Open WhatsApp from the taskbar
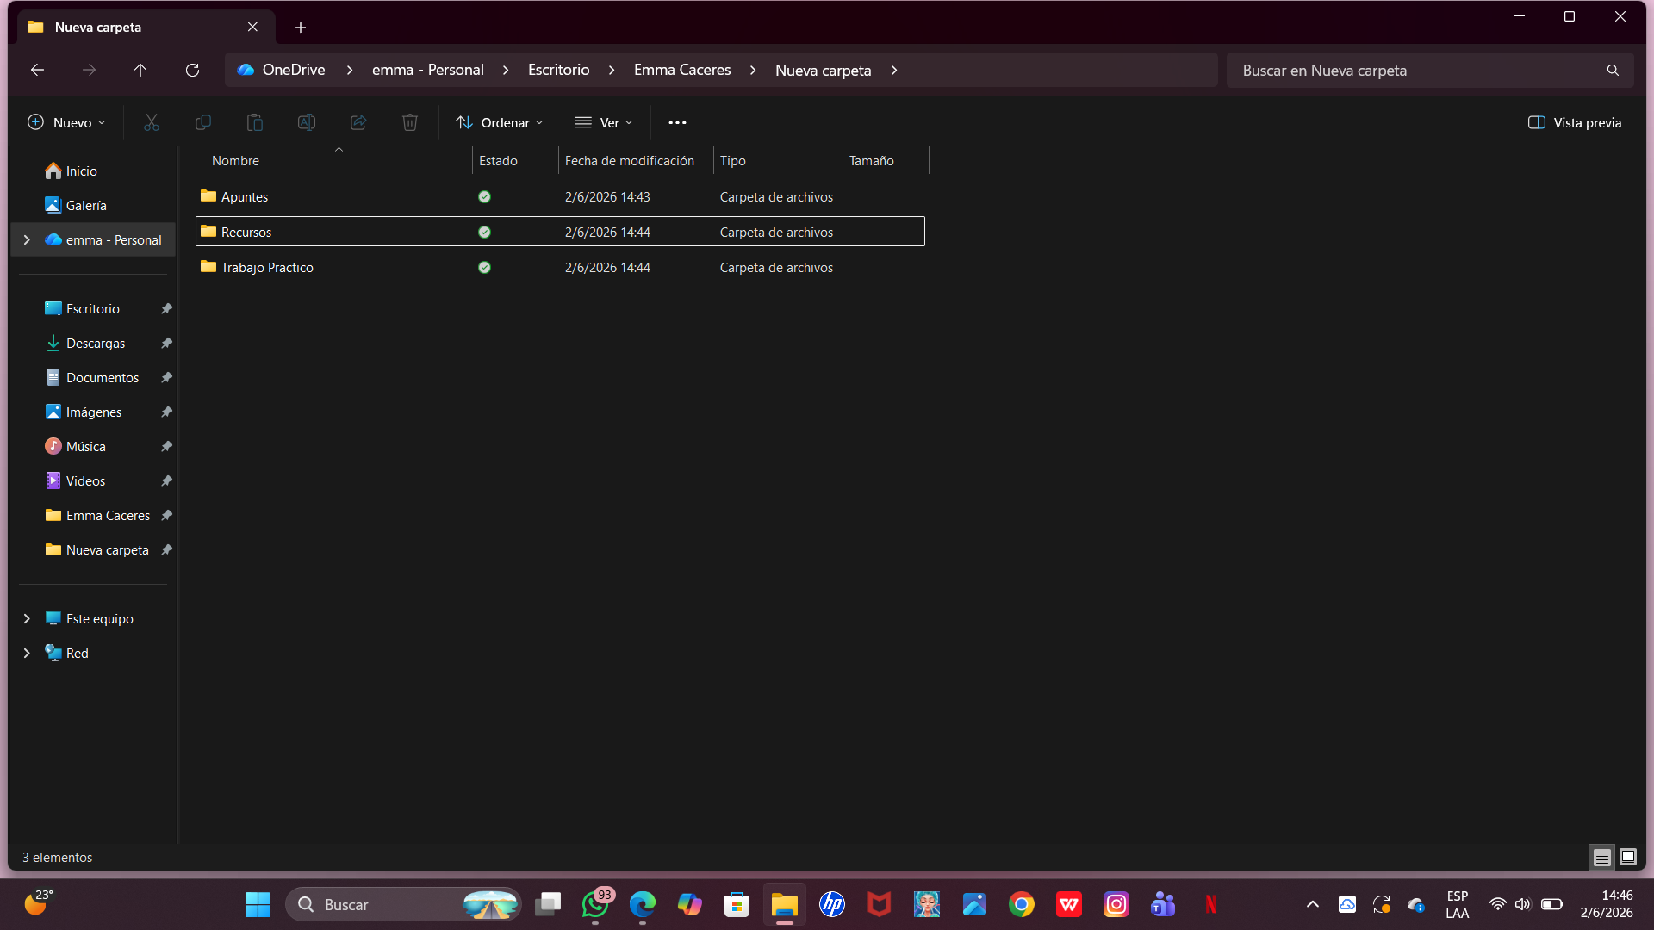The image size is (1654, 930). [596, 904]
